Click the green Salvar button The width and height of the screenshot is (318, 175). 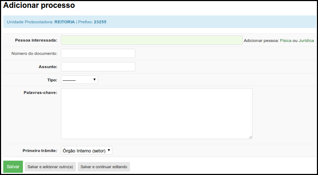pyautogui.click(x=13, y=167)
